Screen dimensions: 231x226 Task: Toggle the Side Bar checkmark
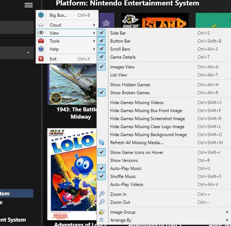pyautogui.click(x=102, y=33)
